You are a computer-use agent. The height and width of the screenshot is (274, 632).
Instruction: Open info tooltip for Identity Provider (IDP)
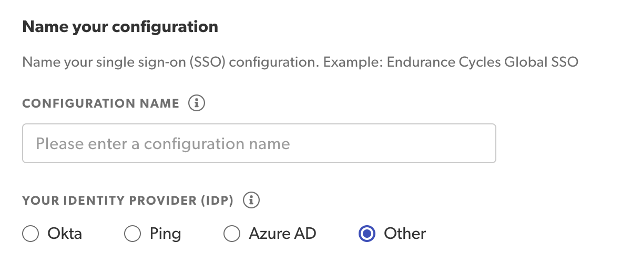[252, 200]
